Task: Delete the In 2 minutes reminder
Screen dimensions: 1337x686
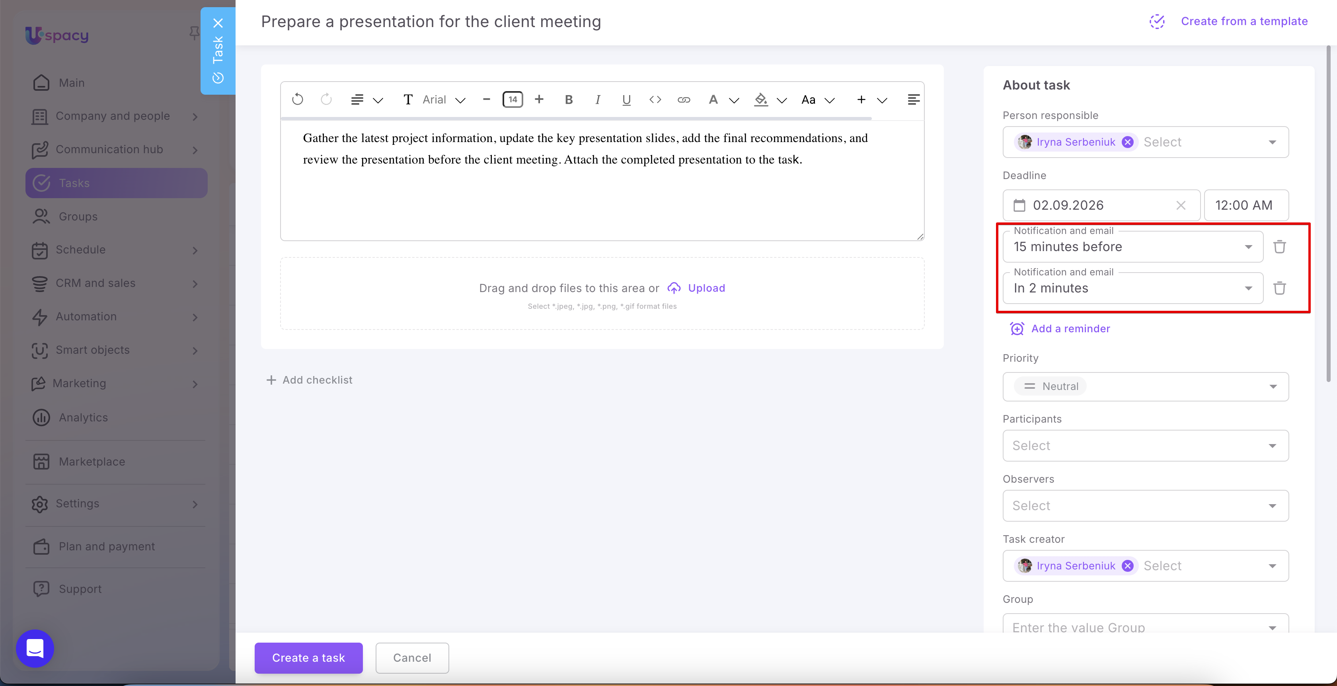Action: click(x=1279, y=288)
